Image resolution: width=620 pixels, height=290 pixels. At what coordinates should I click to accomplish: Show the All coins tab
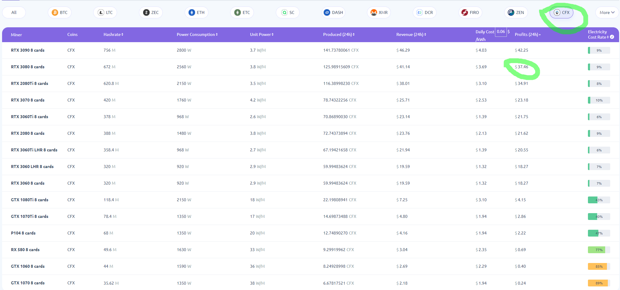14,12
